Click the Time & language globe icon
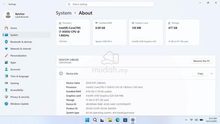 coord(6,76)
